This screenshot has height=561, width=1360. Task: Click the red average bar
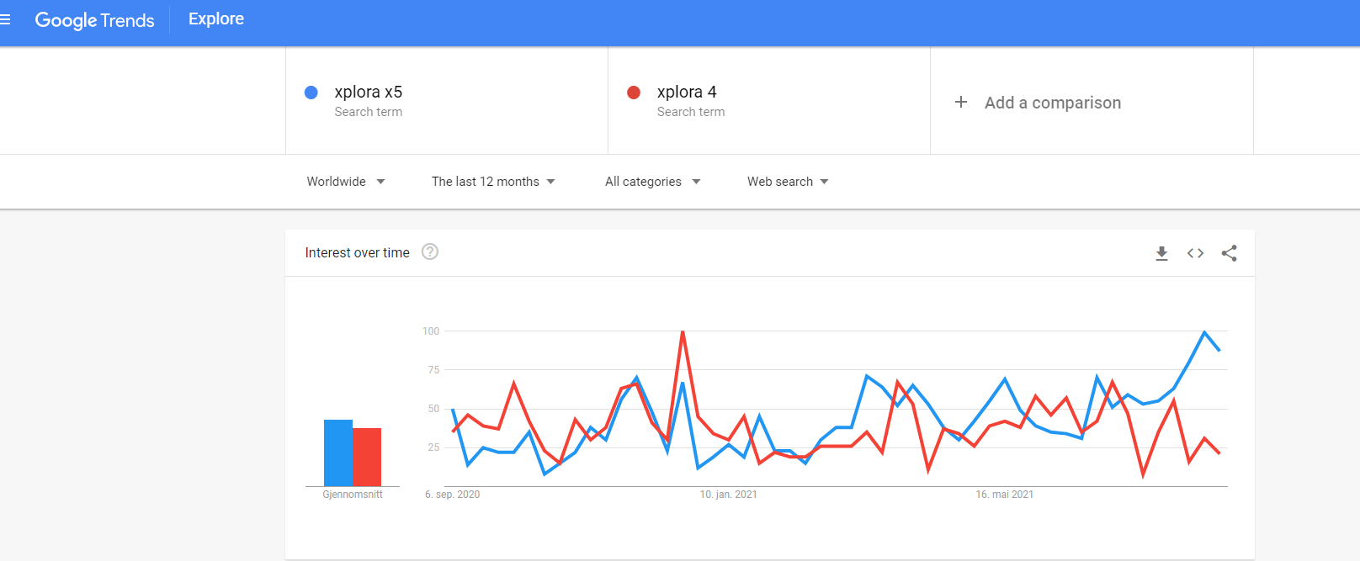point(368,457)
